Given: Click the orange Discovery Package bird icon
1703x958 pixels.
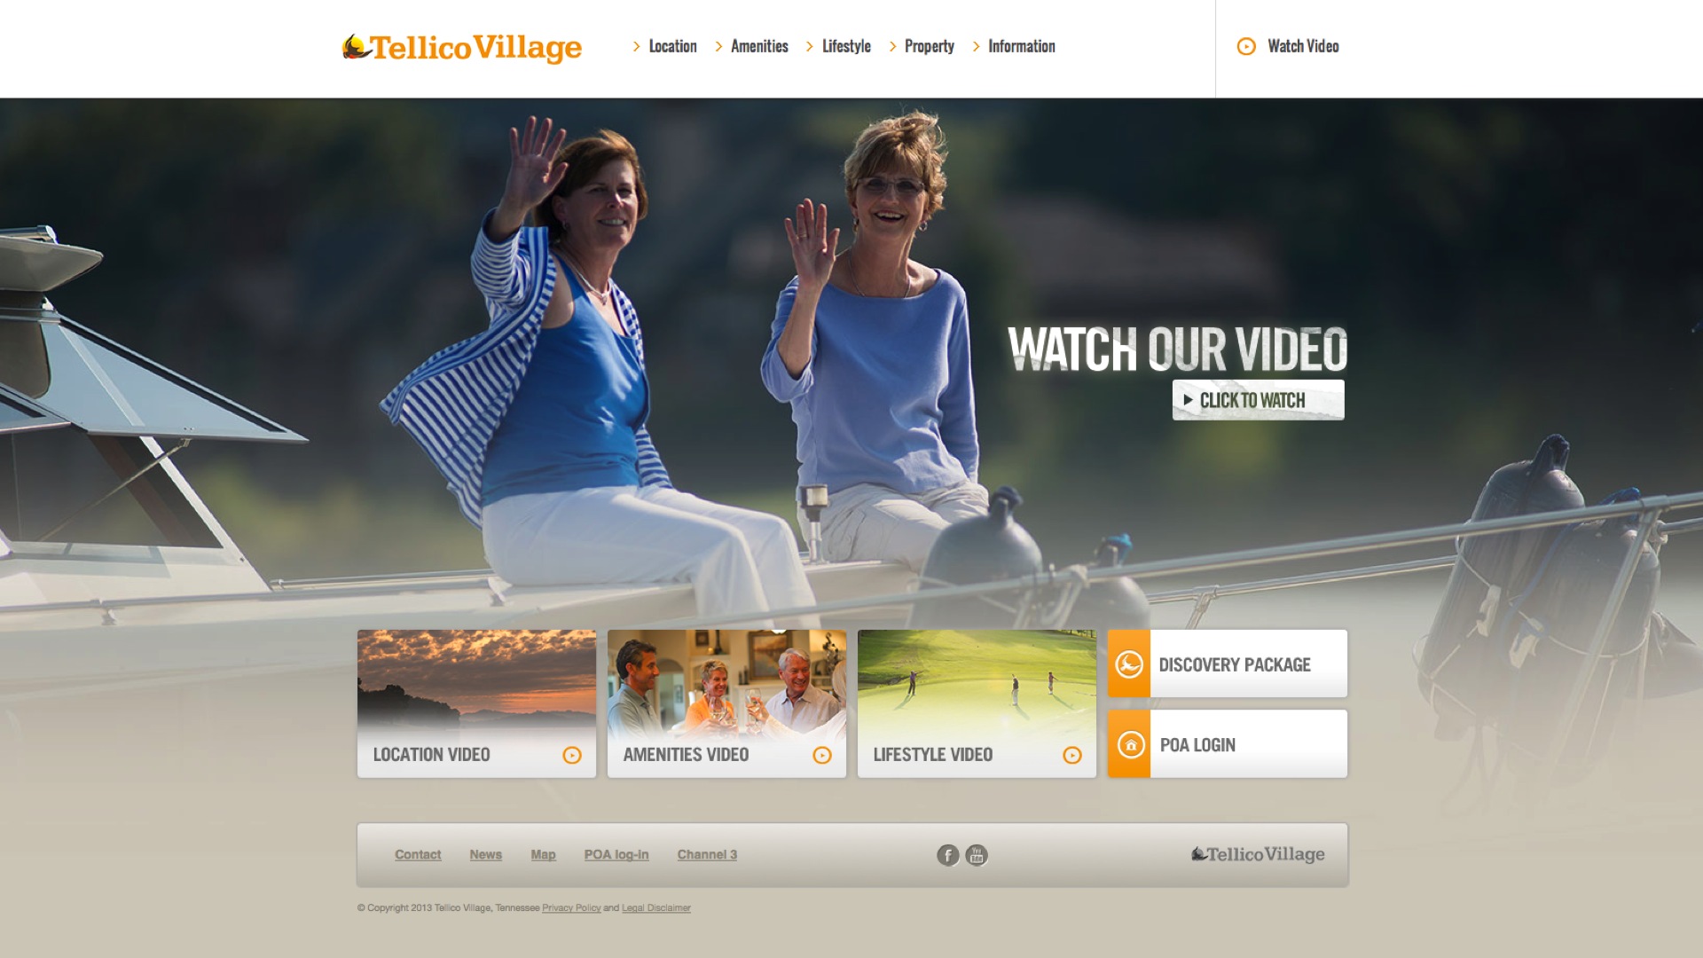Looking at the screenshot, I should click(1129, 664).
